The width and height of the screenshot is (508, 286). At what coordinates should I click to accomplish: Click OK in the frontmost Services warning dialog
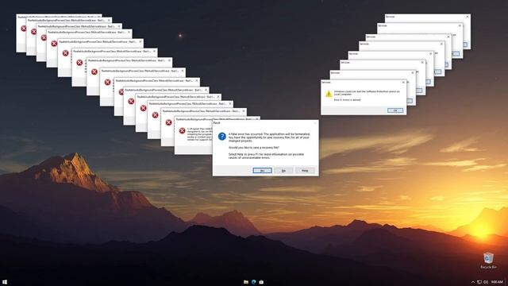(395, 110)
